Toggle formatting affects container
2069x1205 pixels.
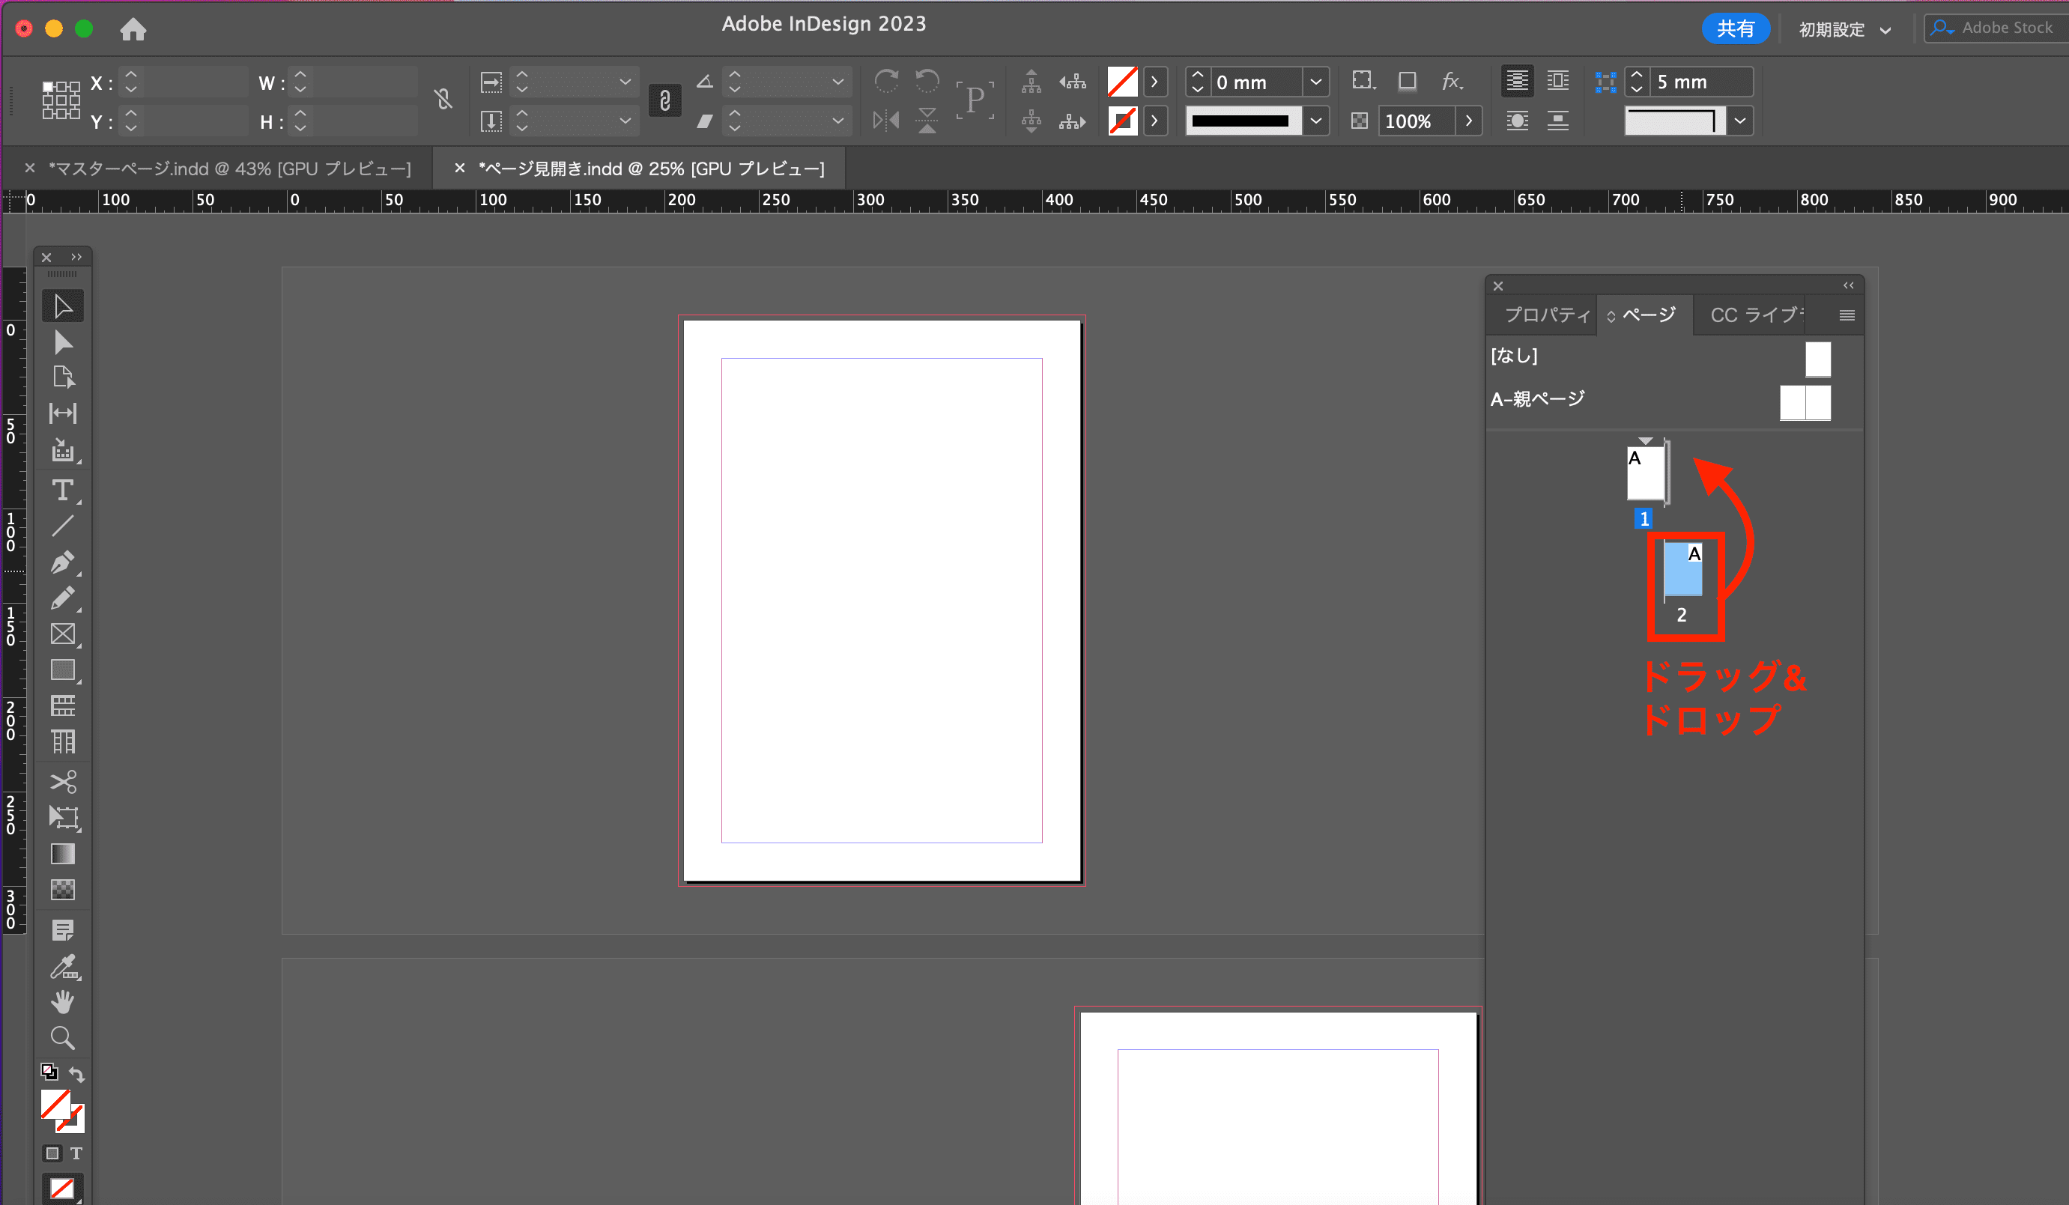point(52,1153)
